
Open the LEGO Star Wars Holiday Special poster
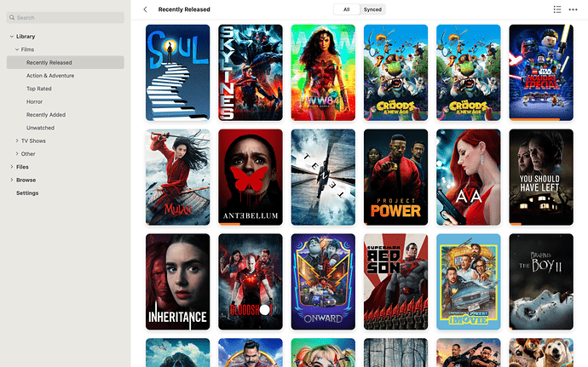[x=541, y=72]
